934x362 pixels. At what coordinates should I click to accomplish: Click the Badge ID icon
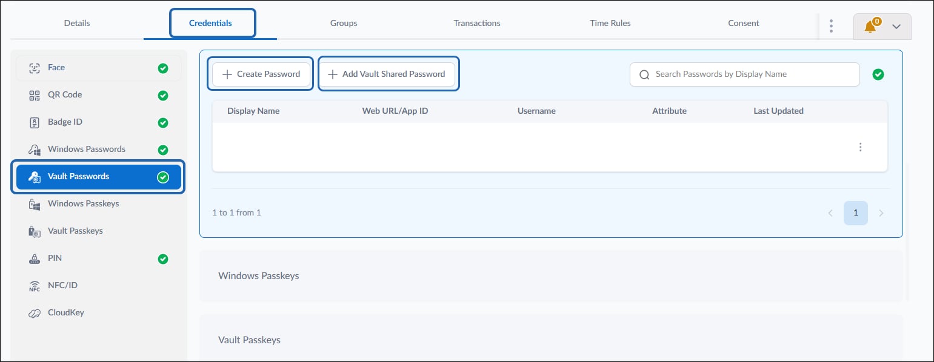(x=35, y=122)
